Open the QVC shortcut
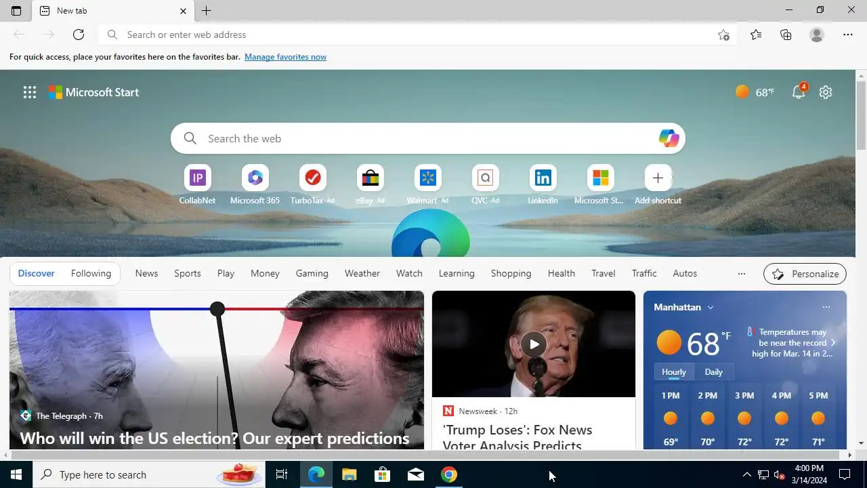 (x=485, y=184)
